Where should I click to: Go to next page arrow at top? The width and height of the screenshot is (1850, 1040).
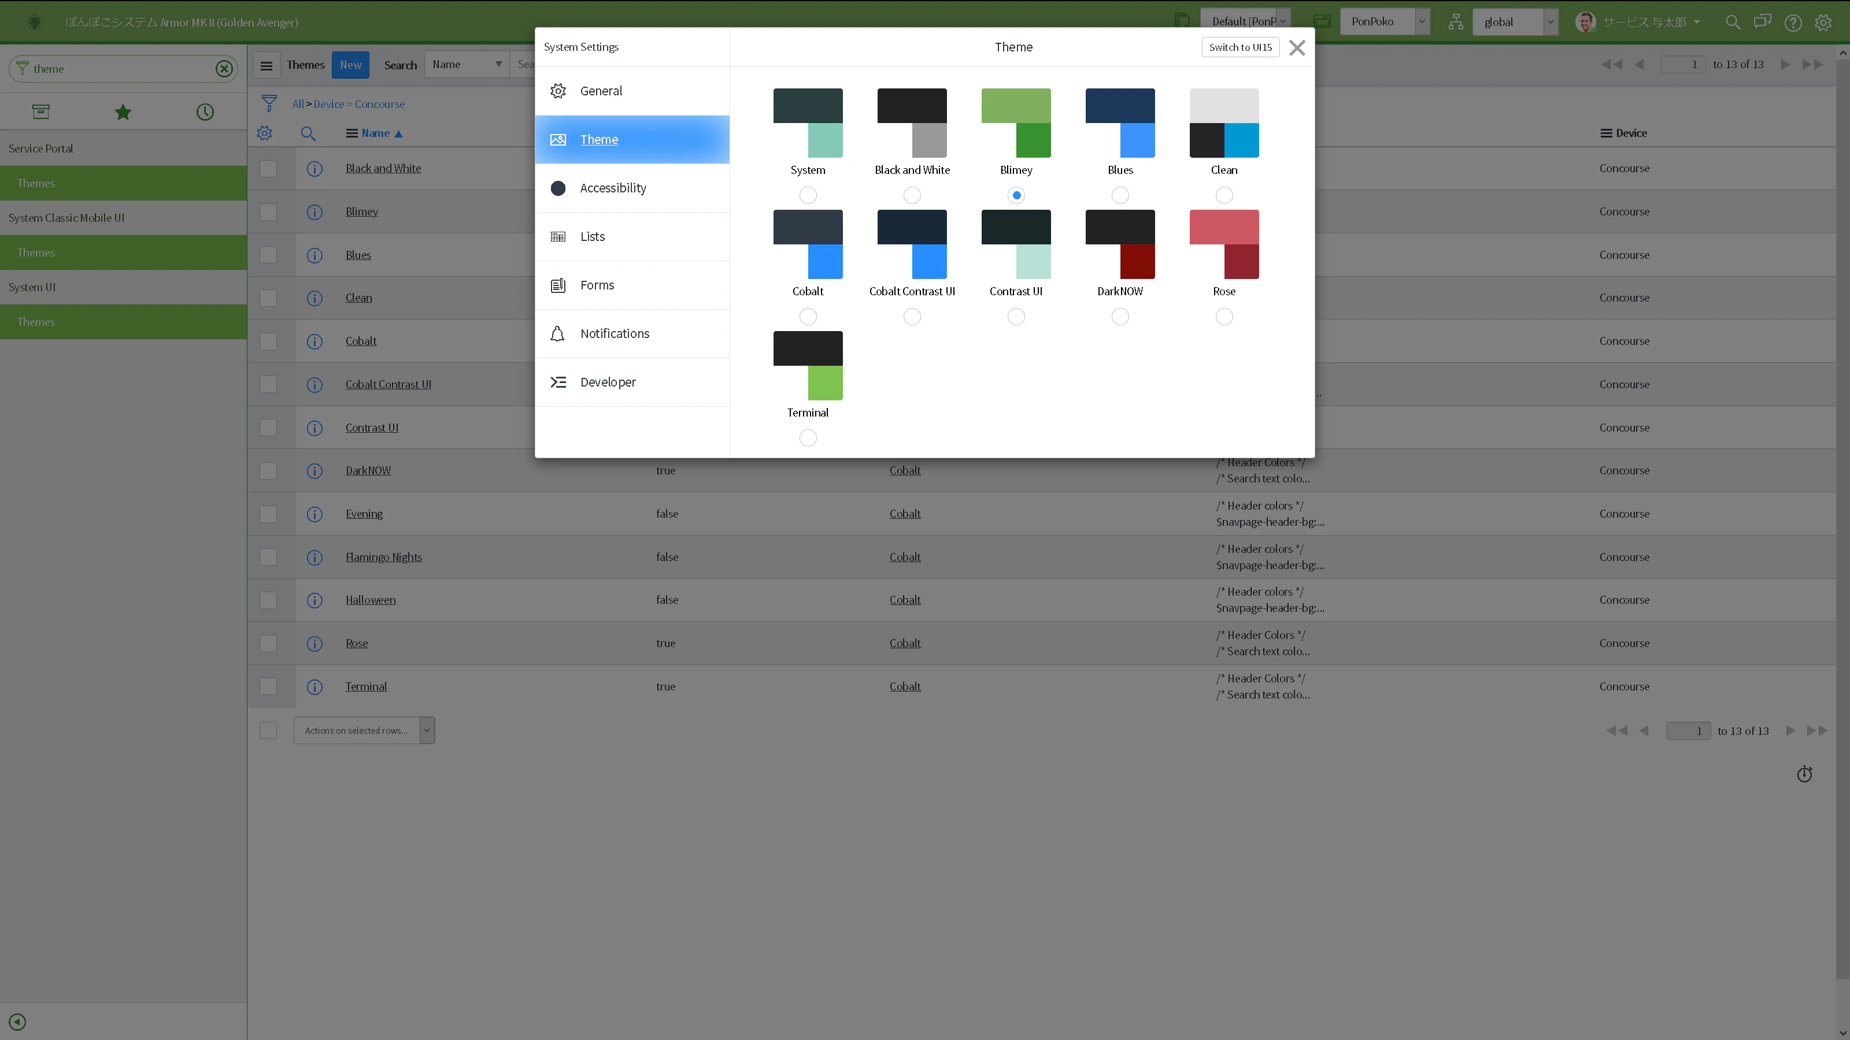point(1785,65)
